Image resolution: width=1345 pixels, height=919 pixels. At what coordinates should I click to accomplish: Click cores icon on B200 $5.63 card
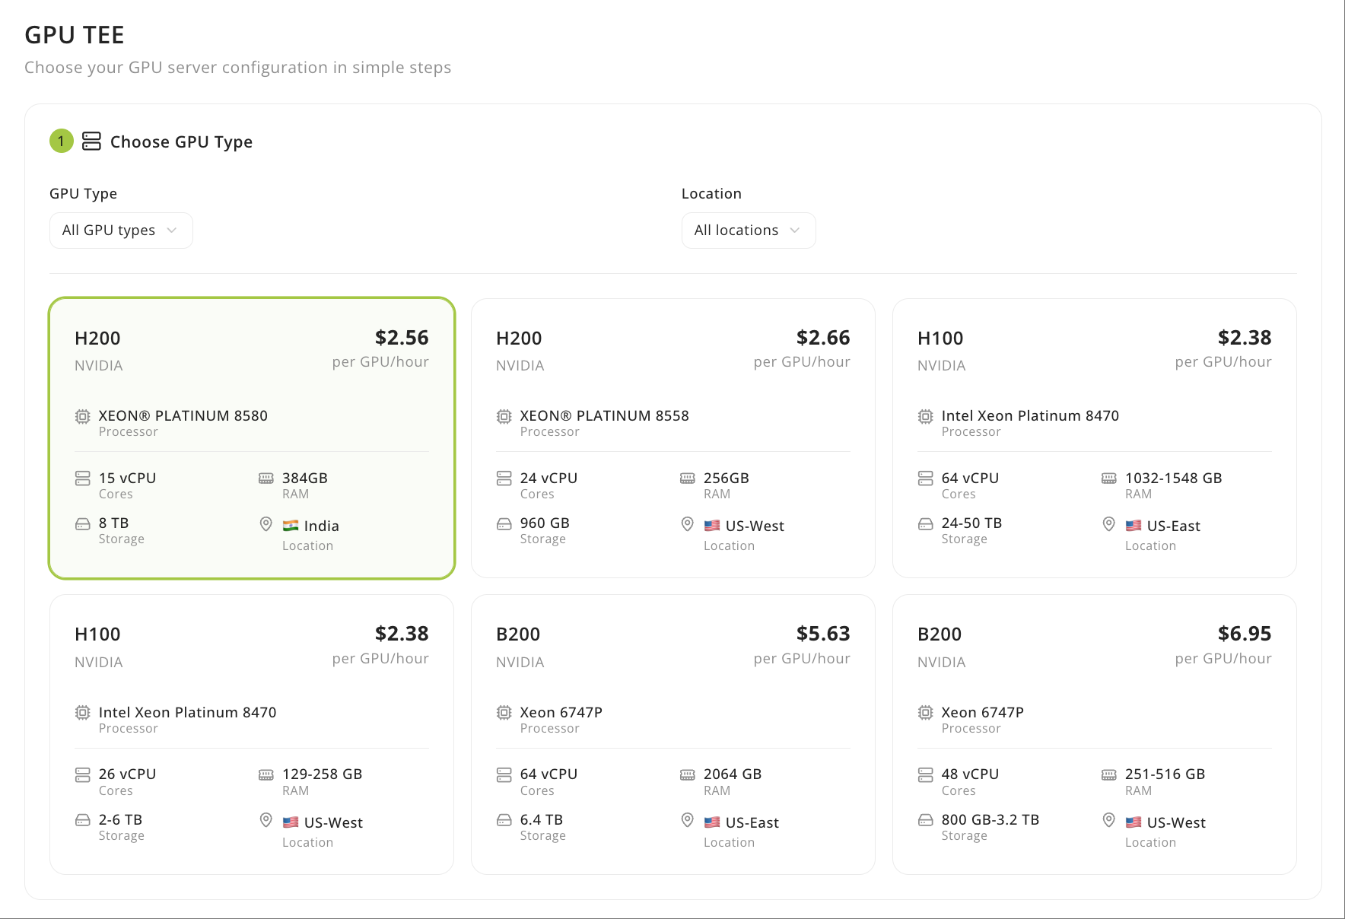(x=504, y=775)
